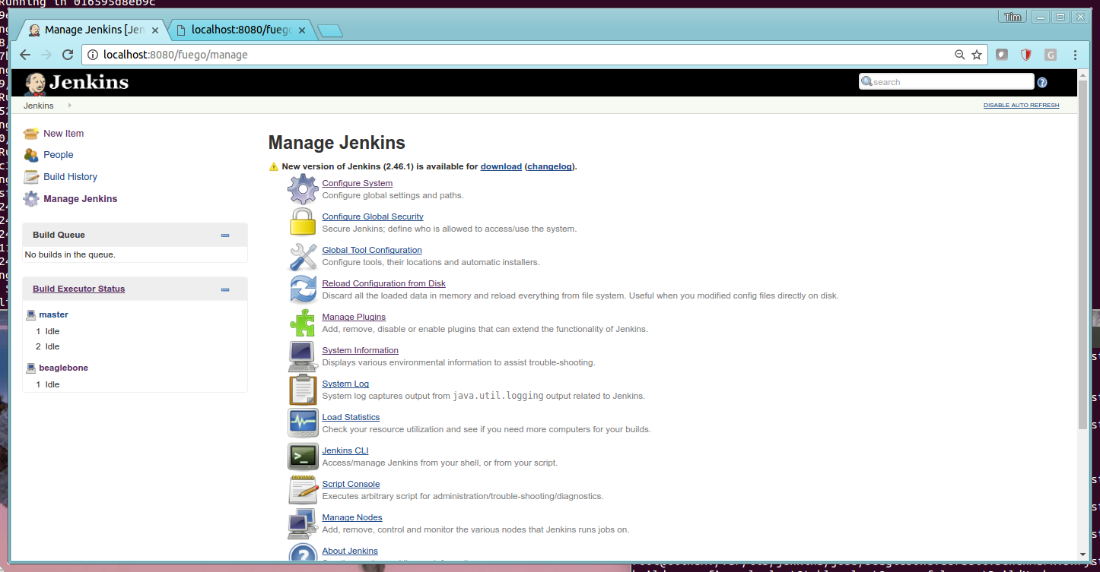Screen dimensions: 1100x572
Task: Click the download link for Jenkins 2.46.1
Action: (x=501, y=166)
